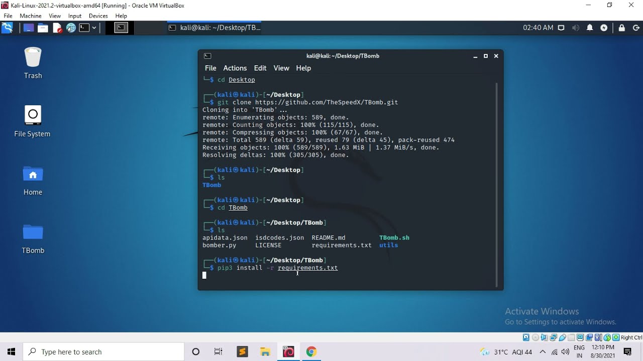Toggle the Kali panel volume icon

(576, 28)
